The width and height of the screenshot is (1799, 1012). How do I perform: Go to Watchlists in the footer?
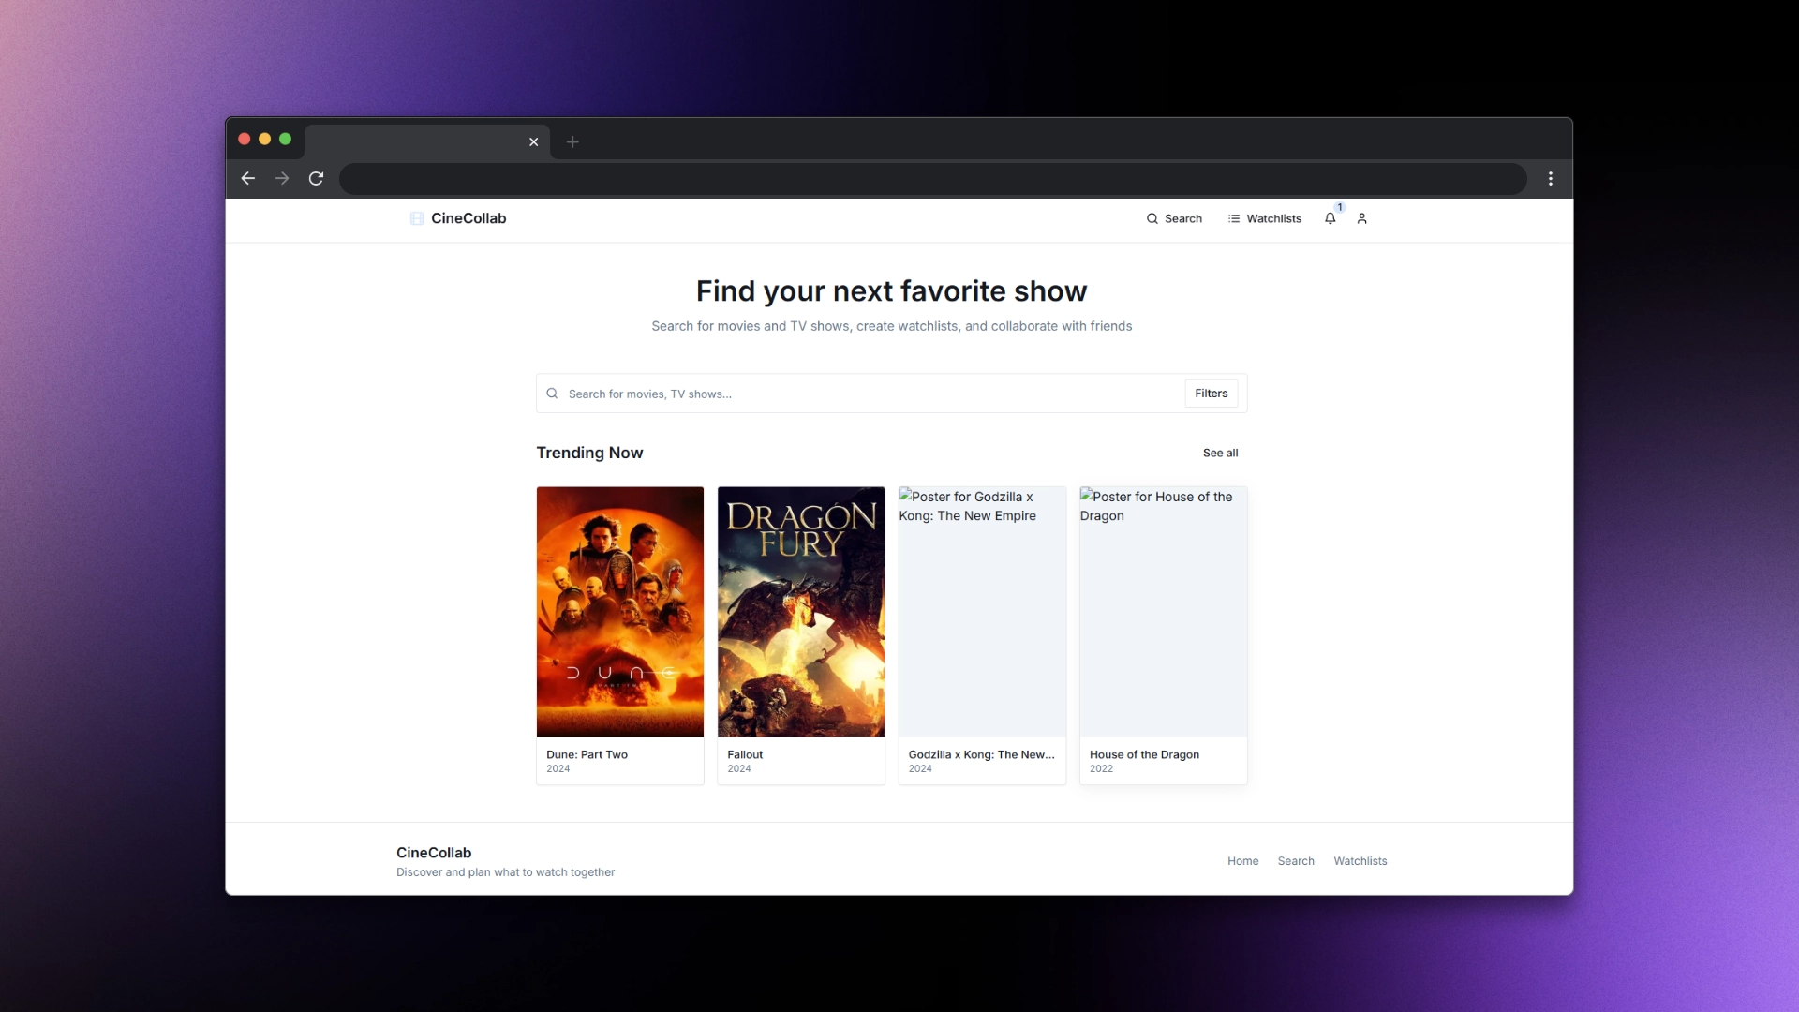point(1360,861)
